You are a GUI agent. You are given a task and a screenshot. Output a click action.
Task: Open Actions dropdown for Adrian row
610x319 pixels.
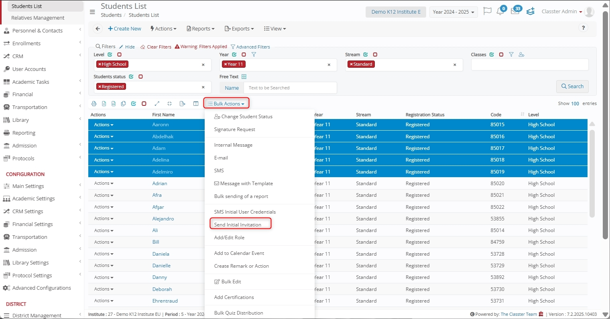click(104, 184)
